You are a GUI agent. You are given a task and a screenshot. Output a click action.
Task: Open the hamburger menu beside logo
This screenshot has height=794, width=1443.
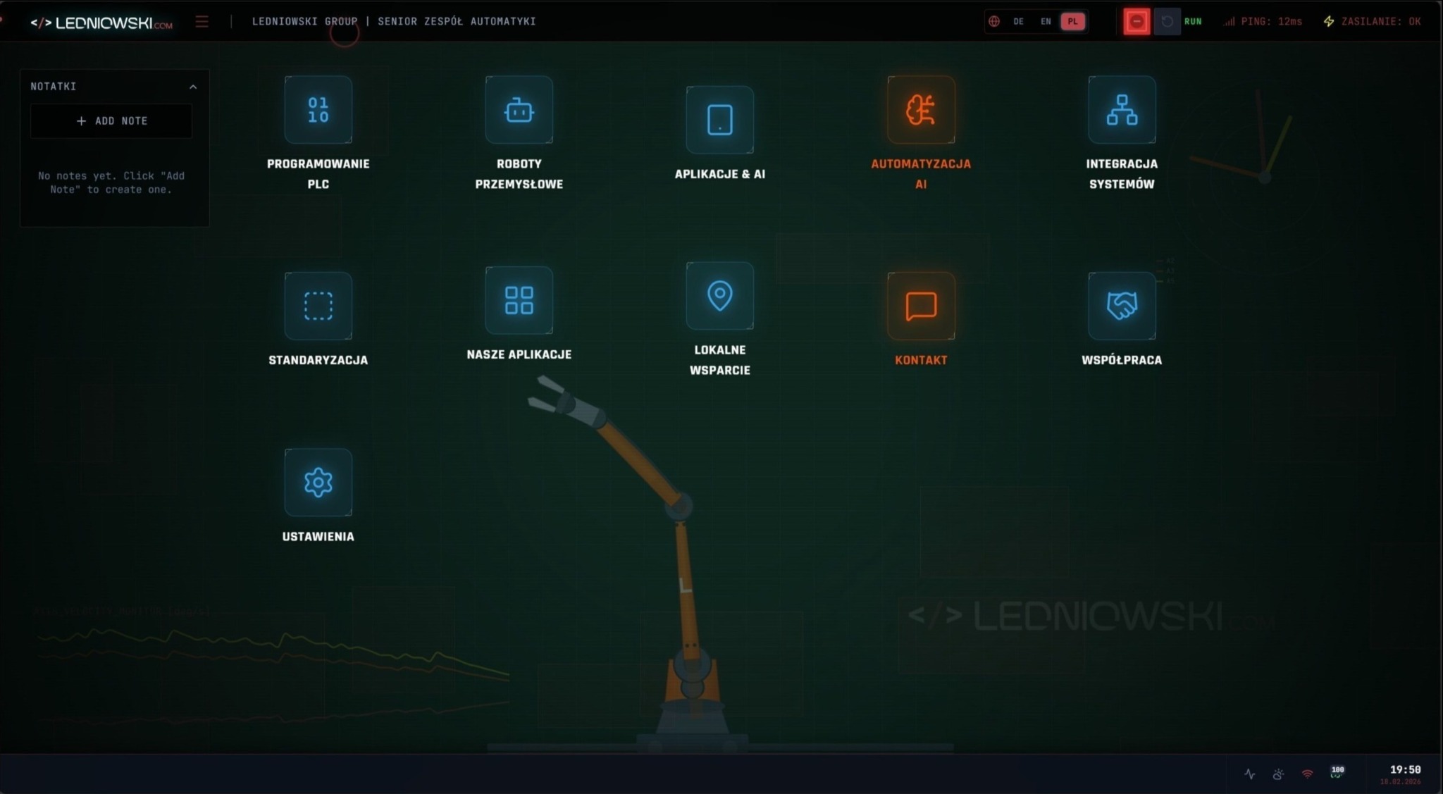202,22
